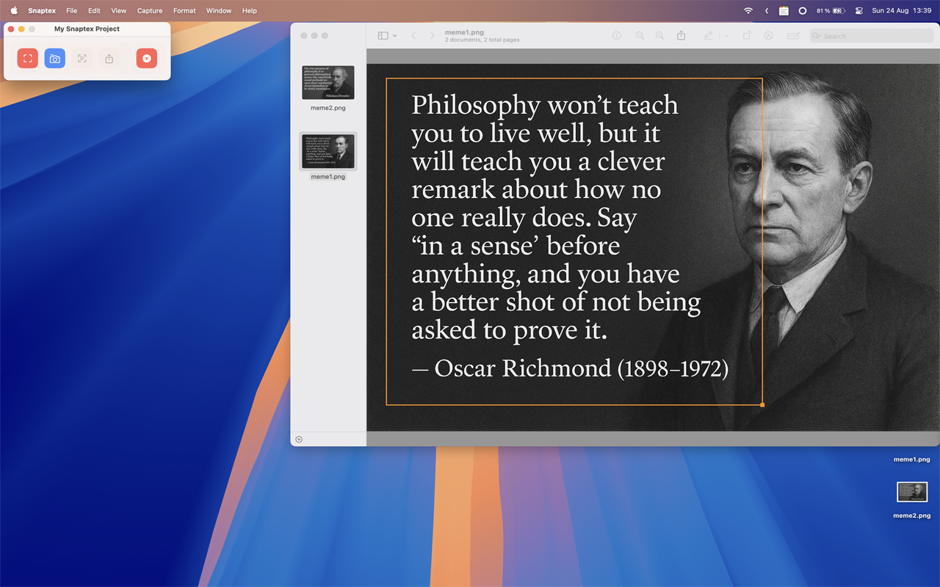Open the Preview inspector info icon
940x587 pixels.
pos(617,36)
